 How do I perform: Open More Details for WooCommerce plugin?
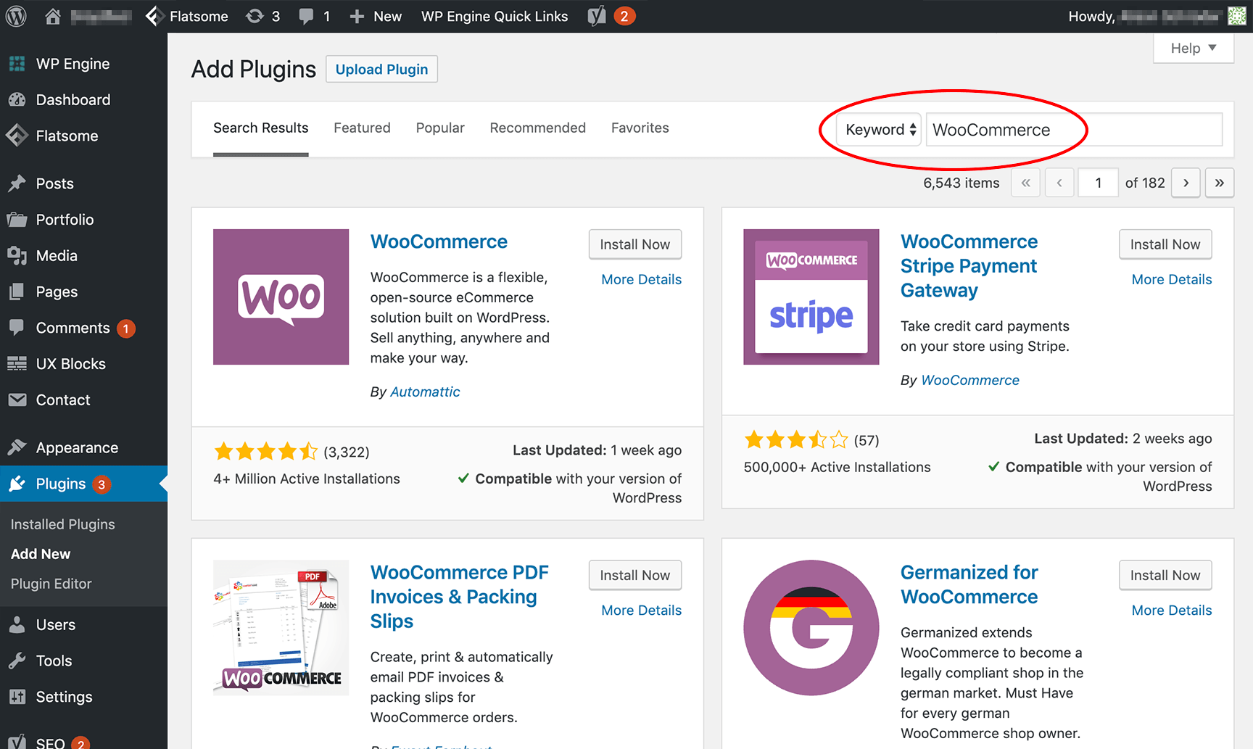[x=641, y=280]
